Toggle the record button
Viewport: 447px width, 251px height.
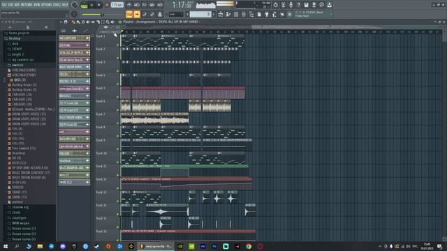click(x=107, y=5)
